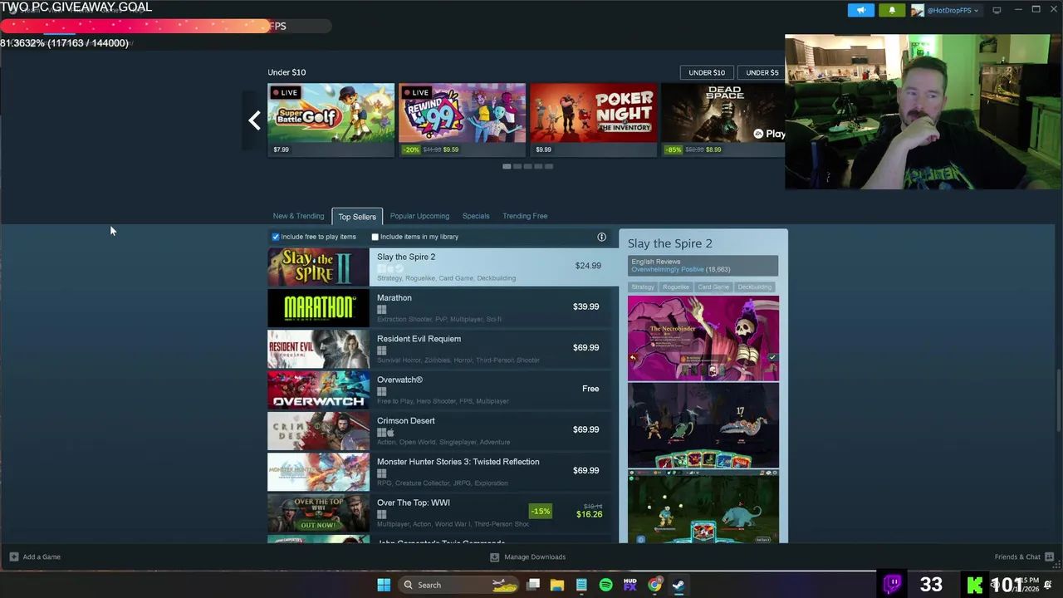Viewport: 1063px width, 598px height.
Task: Click the HotDropFPS profile avatar
Action: pyautogui.click(x=918, y=10)
